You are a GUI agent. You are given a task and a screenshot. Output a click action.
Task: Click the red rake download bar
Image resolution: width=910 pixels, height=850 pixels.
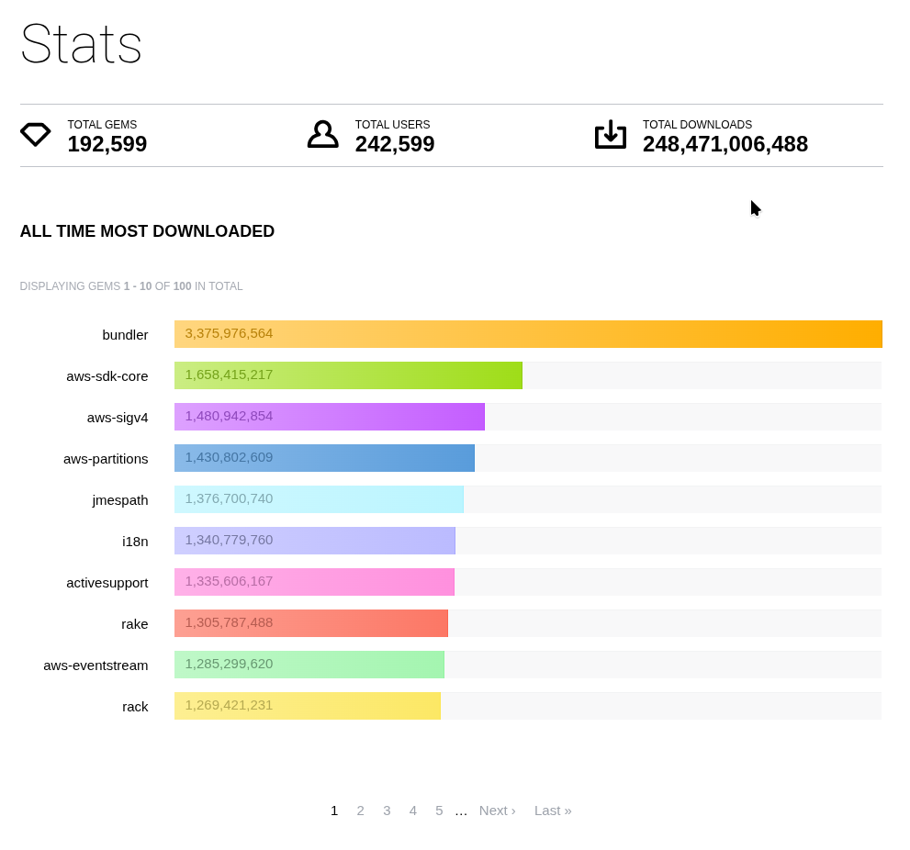tap(311, 623)
